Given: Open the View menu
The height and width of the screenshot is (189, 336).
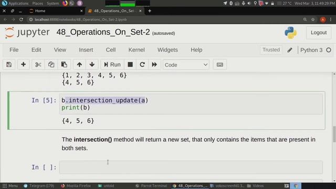Looking at the screenshot, I should [60, 50].
